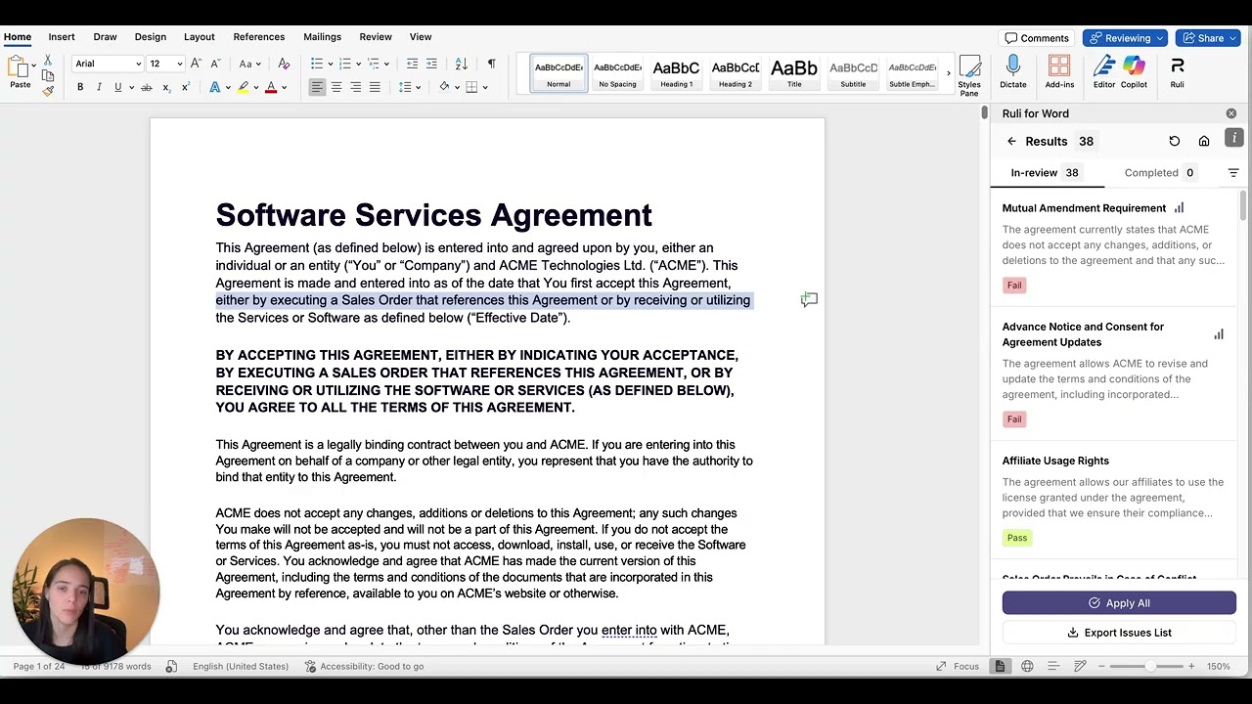Screen dimensions: 1252x704
Task: Open numbered list style dropdown arrow
Action: [359, 65]
